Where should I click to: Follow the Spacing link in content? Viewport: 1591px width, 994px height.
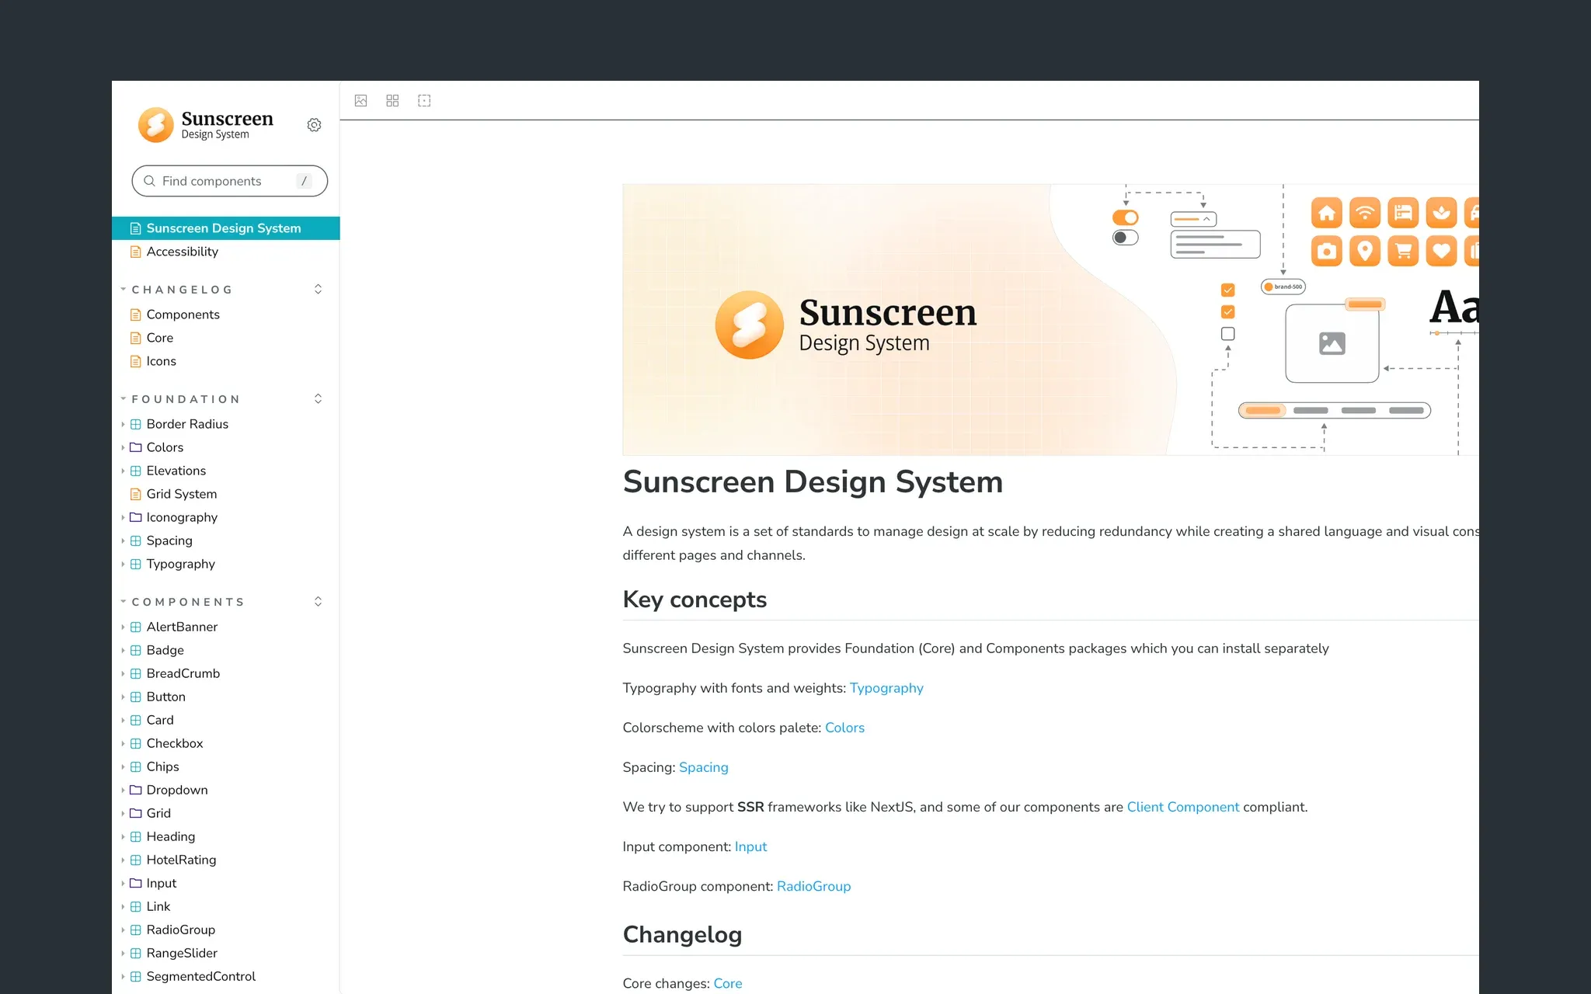[x=704, y=767]
